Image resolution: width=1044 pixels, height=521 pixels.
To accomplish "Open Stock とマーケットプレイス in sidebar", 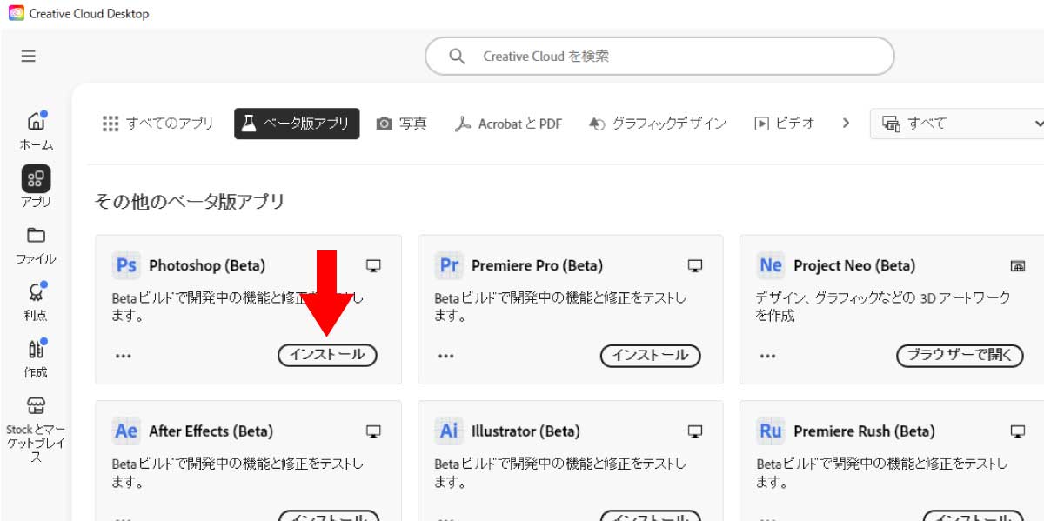I will pos(36,430).
